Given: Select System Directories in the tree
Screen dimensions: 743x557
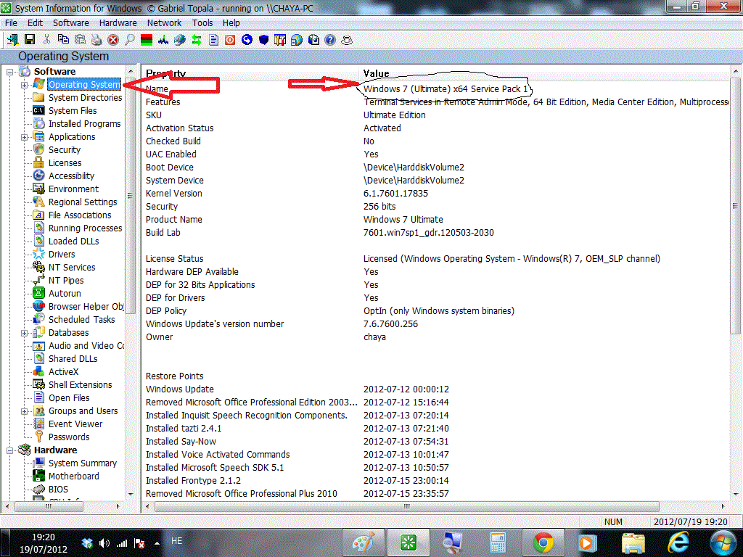Looking at the screenshot, I should [x=86, y=98].
